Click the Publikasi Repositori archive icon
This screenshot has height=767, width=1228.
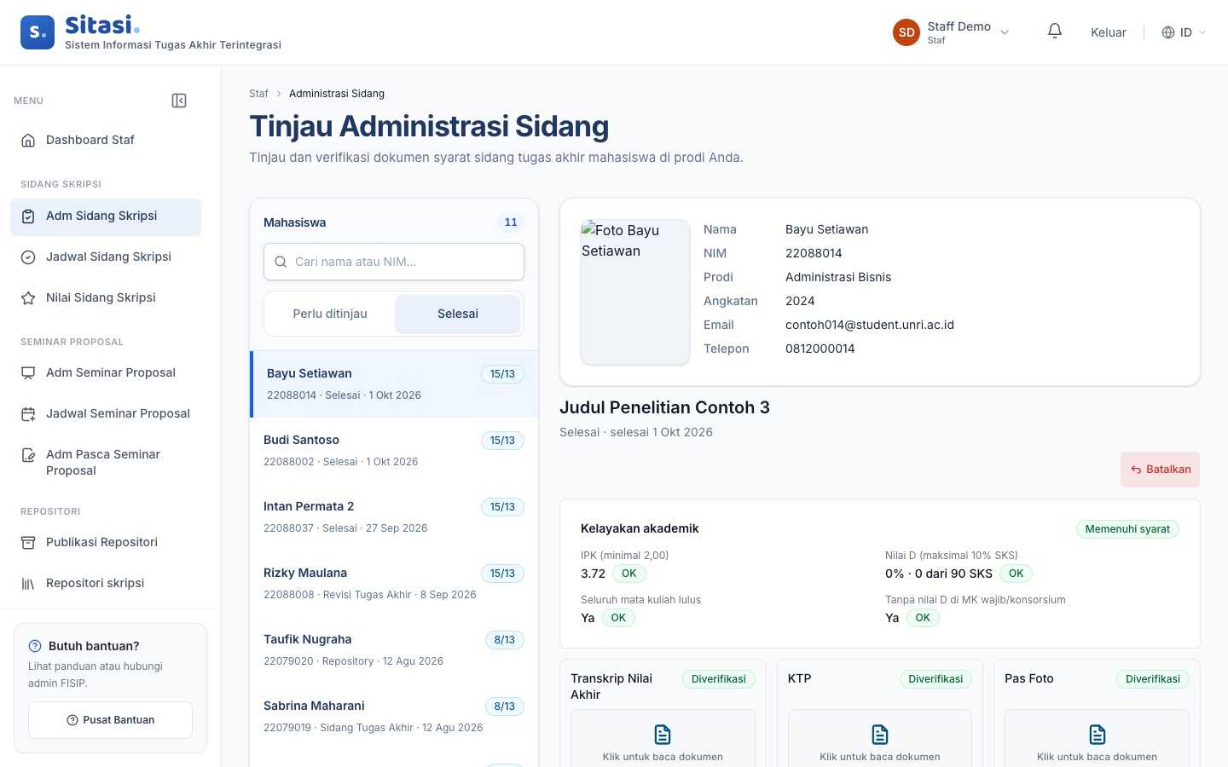coord(28,543)
